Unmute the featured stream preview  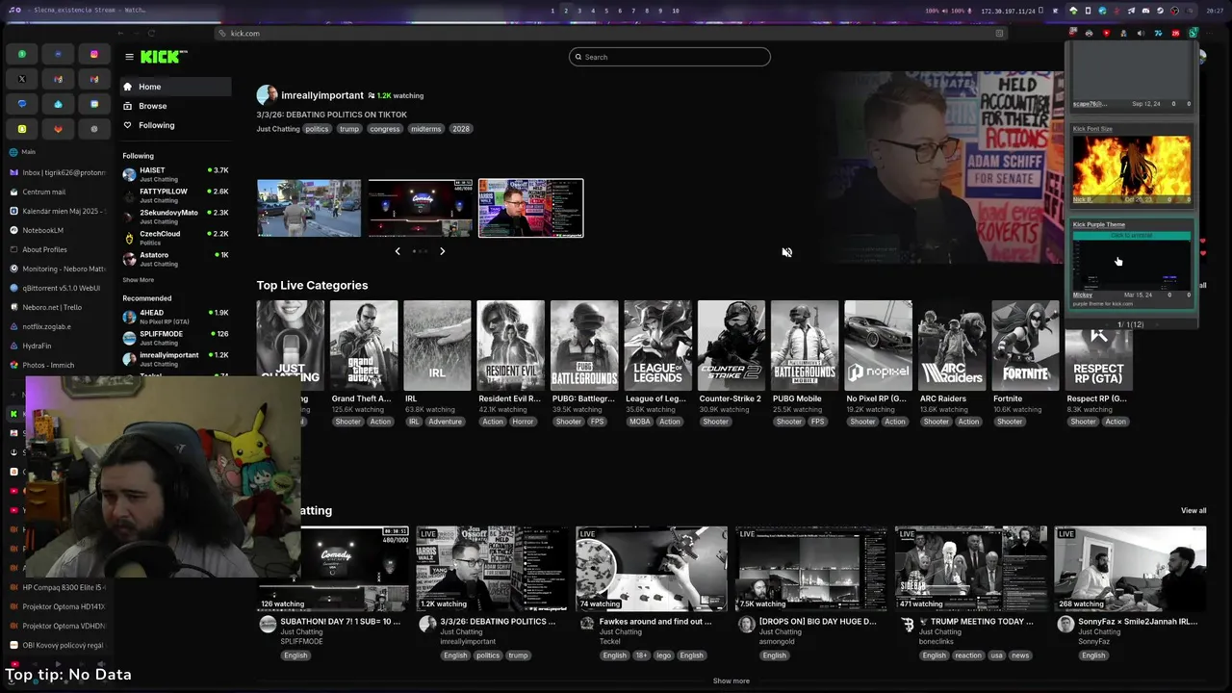point(786,252)
